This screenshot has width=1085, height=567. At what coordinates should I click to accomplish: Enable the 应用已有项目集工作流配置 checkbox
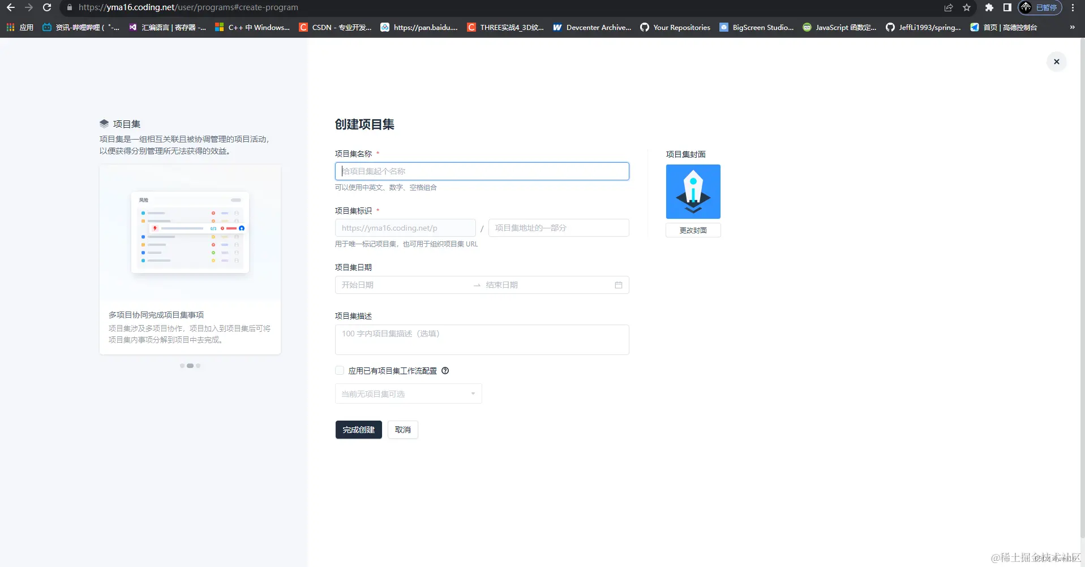point(339,370)
